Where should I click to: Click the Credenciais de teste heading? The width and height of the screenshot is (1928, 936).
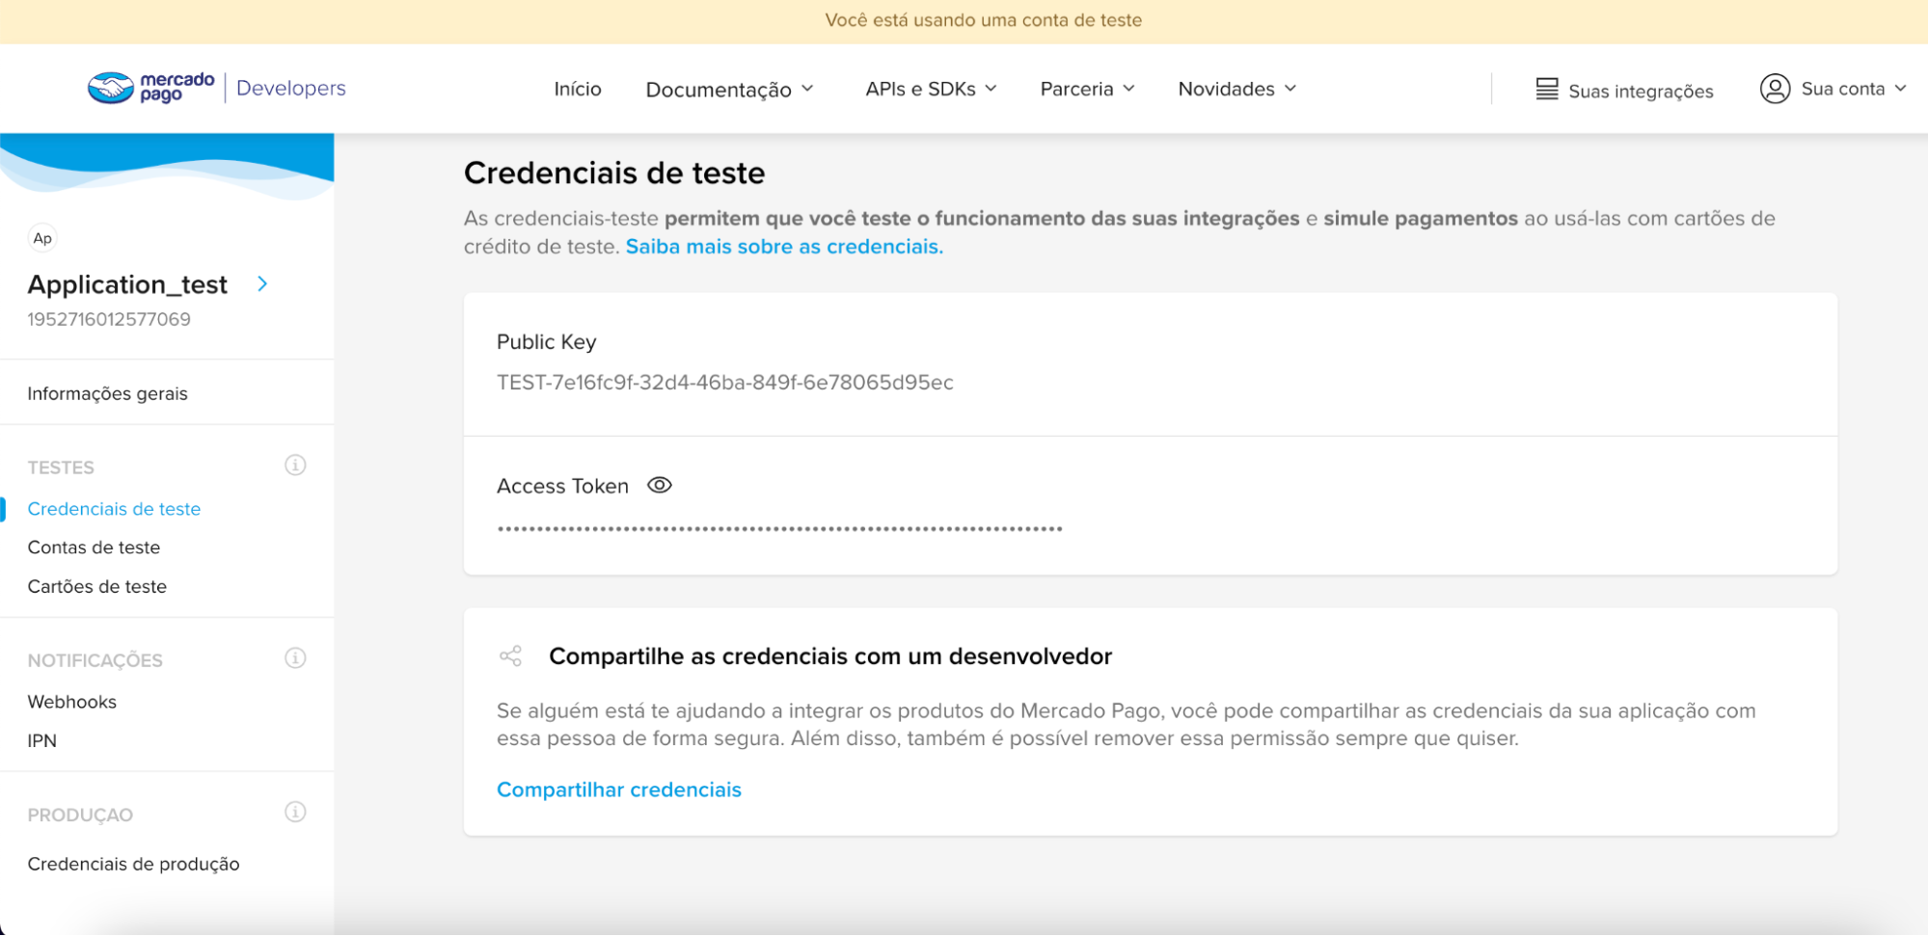point(614,173)
